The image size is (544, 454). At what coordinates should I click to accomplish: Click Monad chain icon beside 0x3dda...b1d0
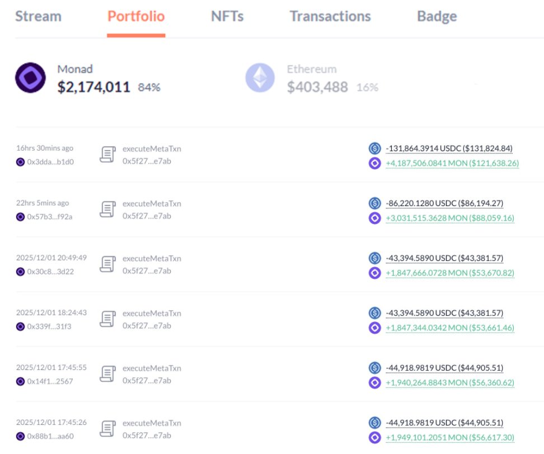click(x=21, y=162)
